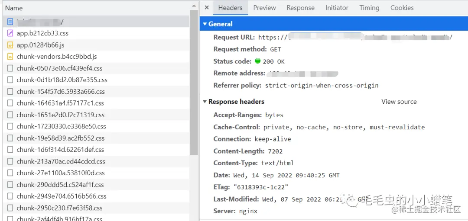Screen dimensions: 468x221
Task: Open the Response tab
Action: tap(301, 8)
